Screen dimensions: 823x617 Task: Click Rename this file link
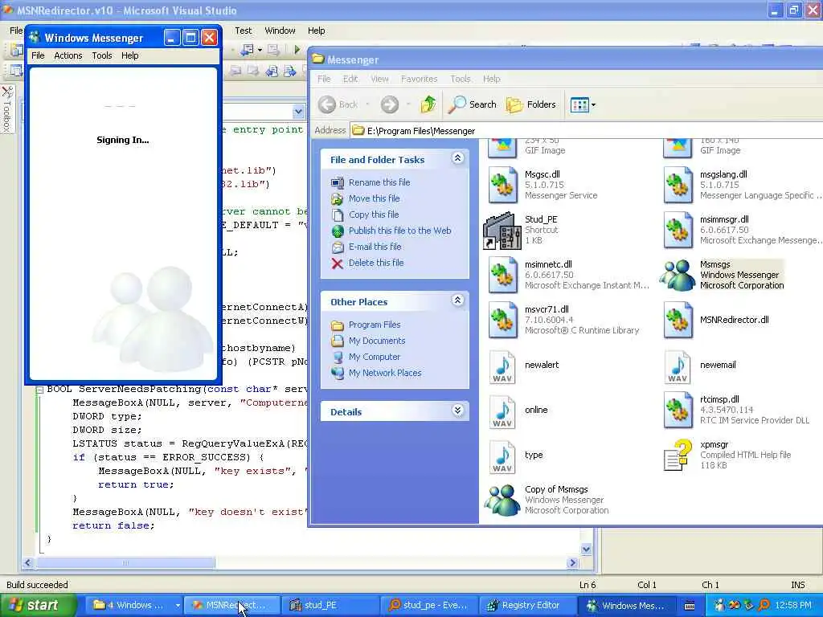379,182
